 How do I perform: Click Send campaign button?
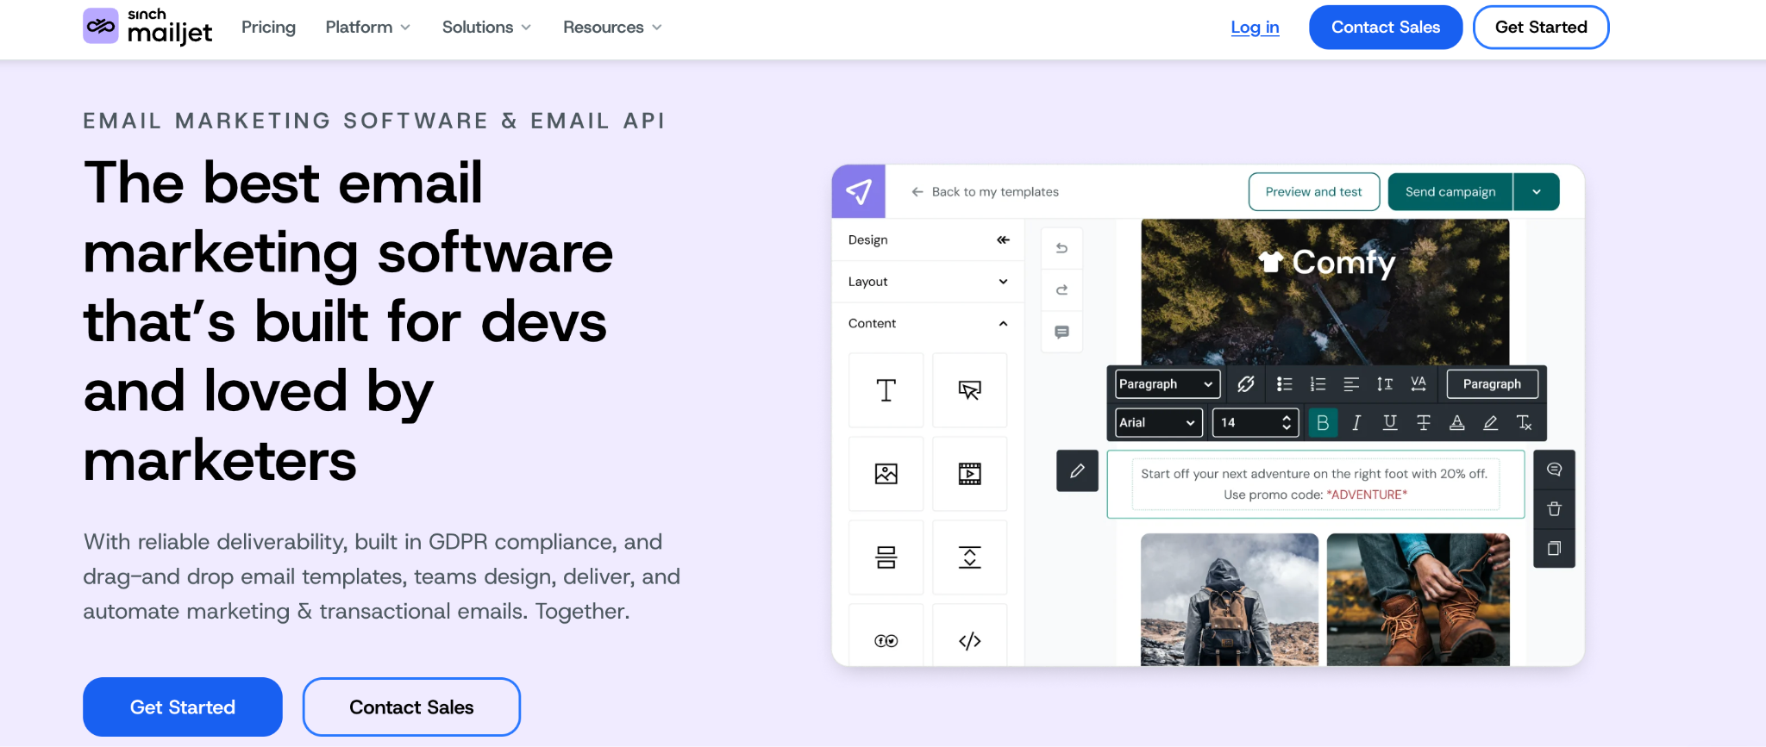(1450, 192)
